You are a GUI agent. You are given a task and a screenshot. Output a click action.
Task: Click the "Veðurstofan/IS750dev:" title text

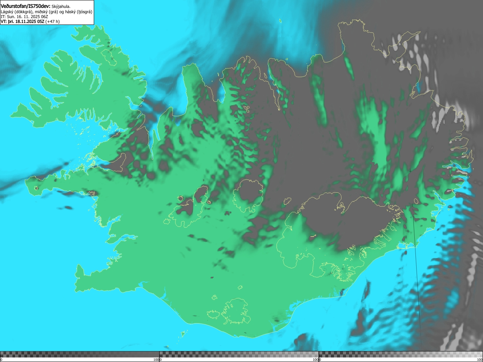[26, 6]
